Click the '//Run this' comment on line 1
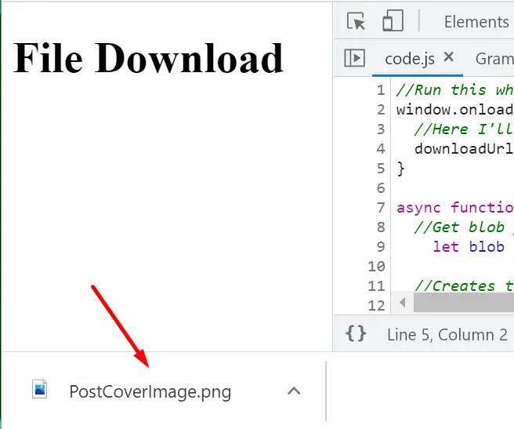This screenshot has width=514, height=429. click(441, 90)
